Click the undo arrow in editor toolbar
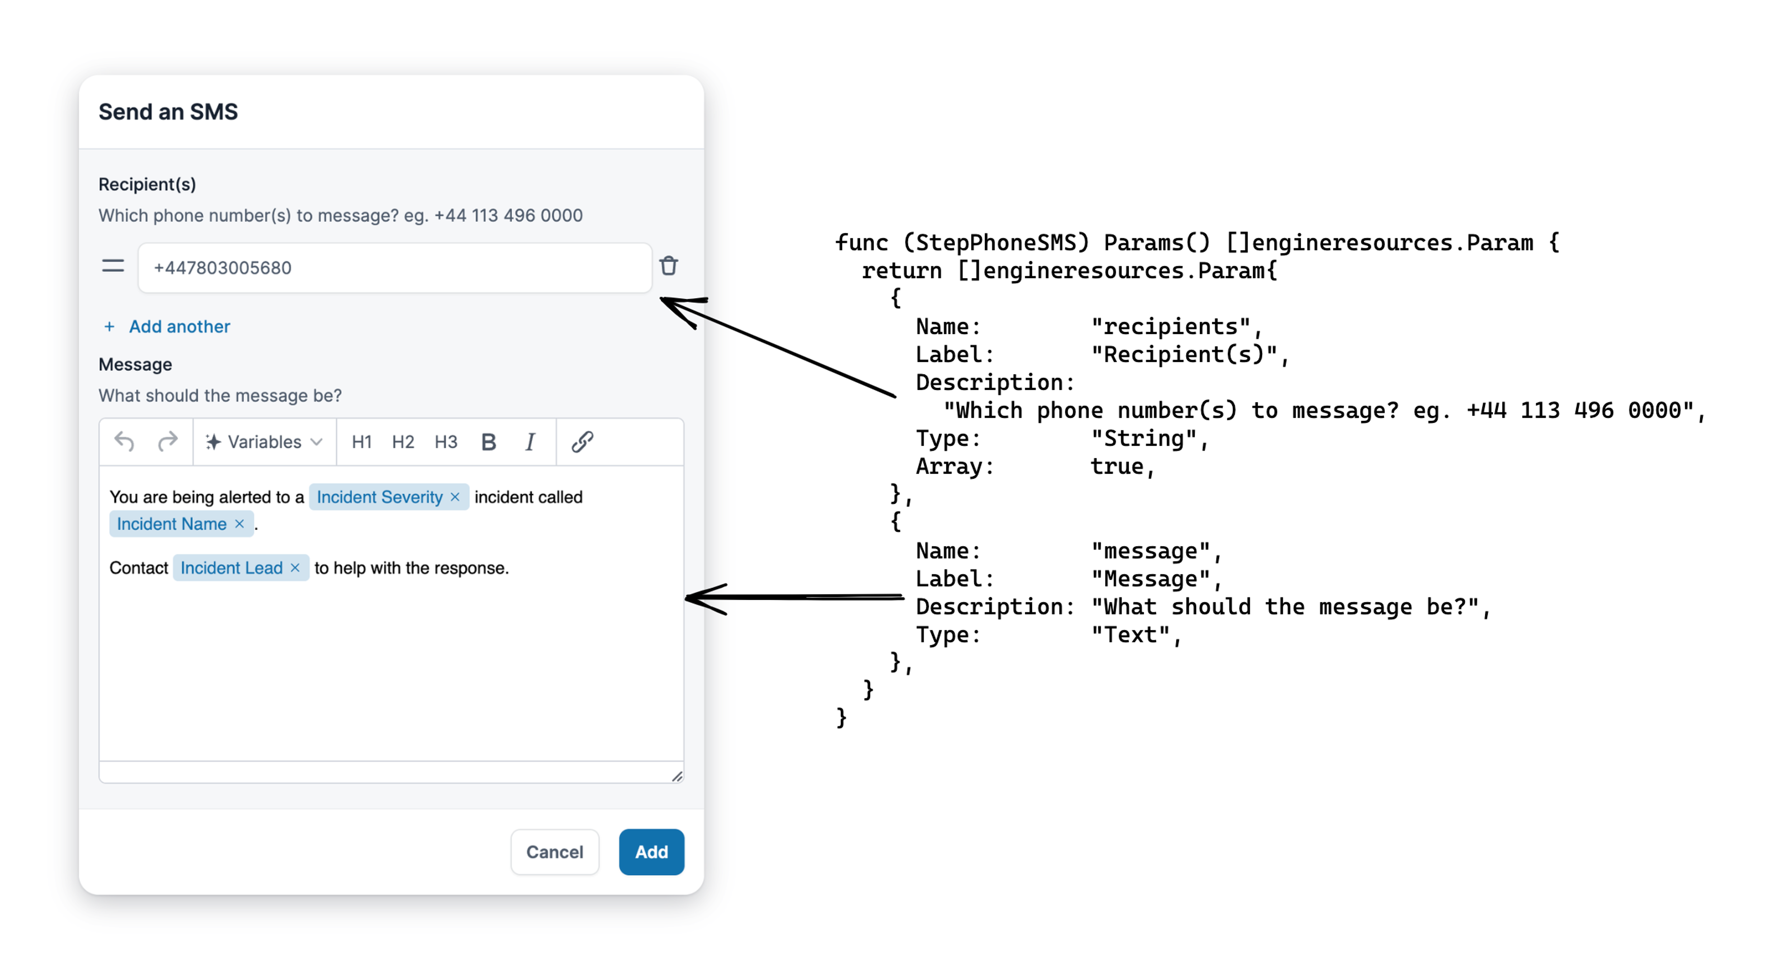This screenshot has width=1788, height=976. 124,441
